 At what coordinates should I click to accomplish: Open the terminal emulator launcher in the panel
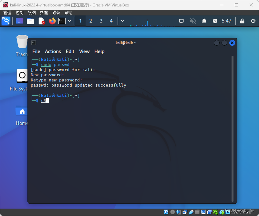point(62,21)
